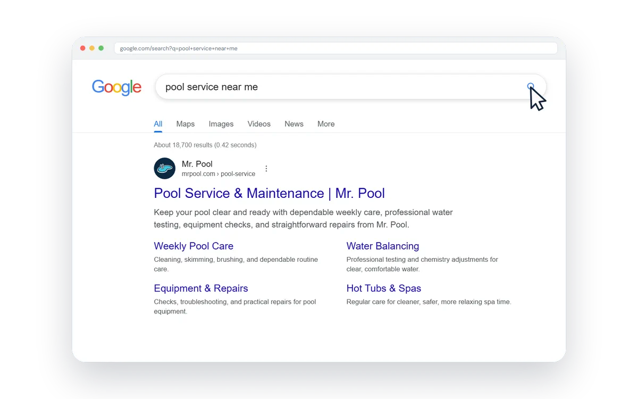Click the 'Keep your pool clear' description
Screen dimensions: 638x399
click(x=304, y=219)
